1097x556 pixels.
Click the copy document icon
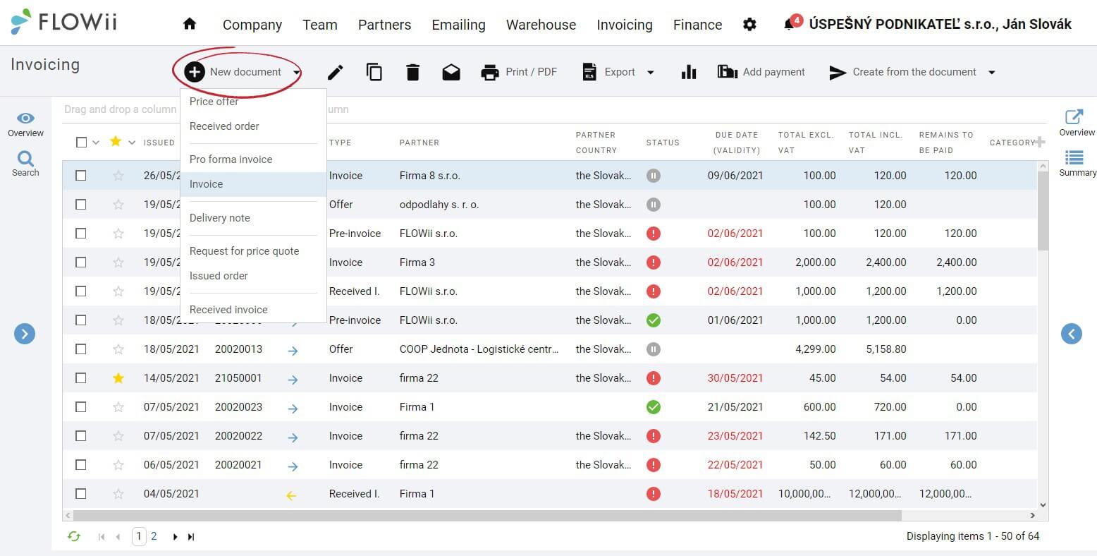point(374,72)
